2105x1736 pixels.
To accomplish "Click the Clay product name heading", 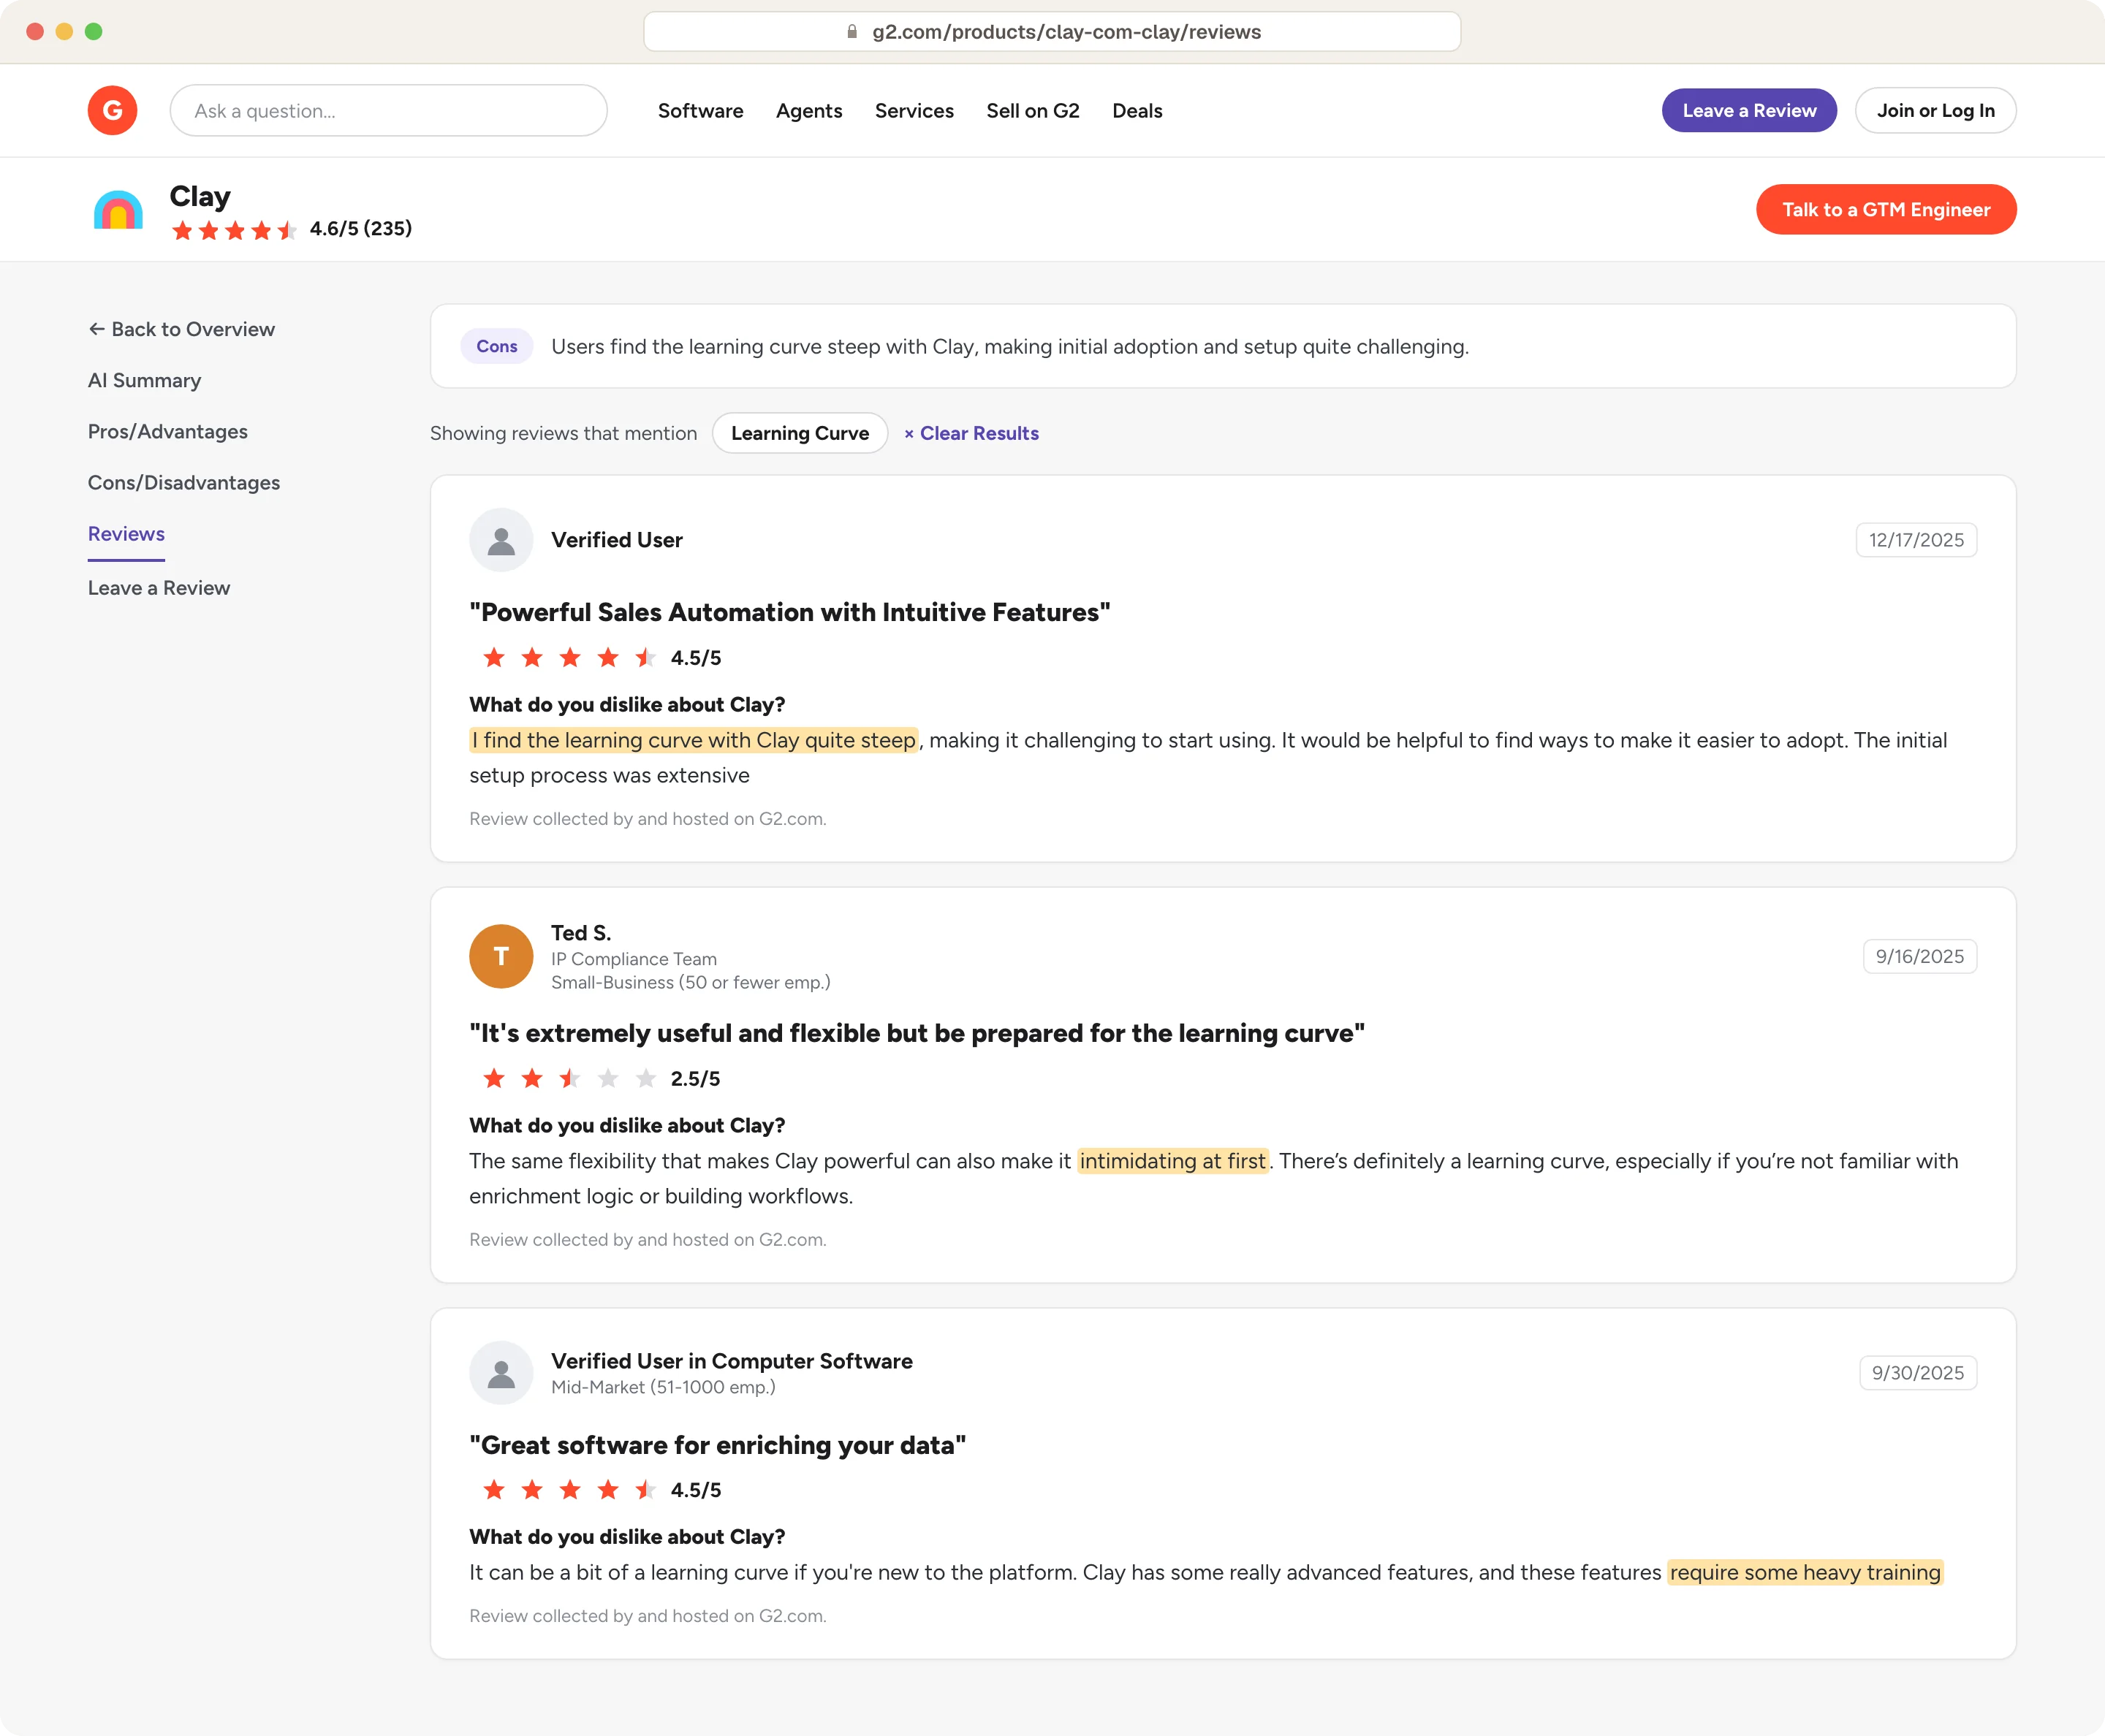I will tap(200, 196).
